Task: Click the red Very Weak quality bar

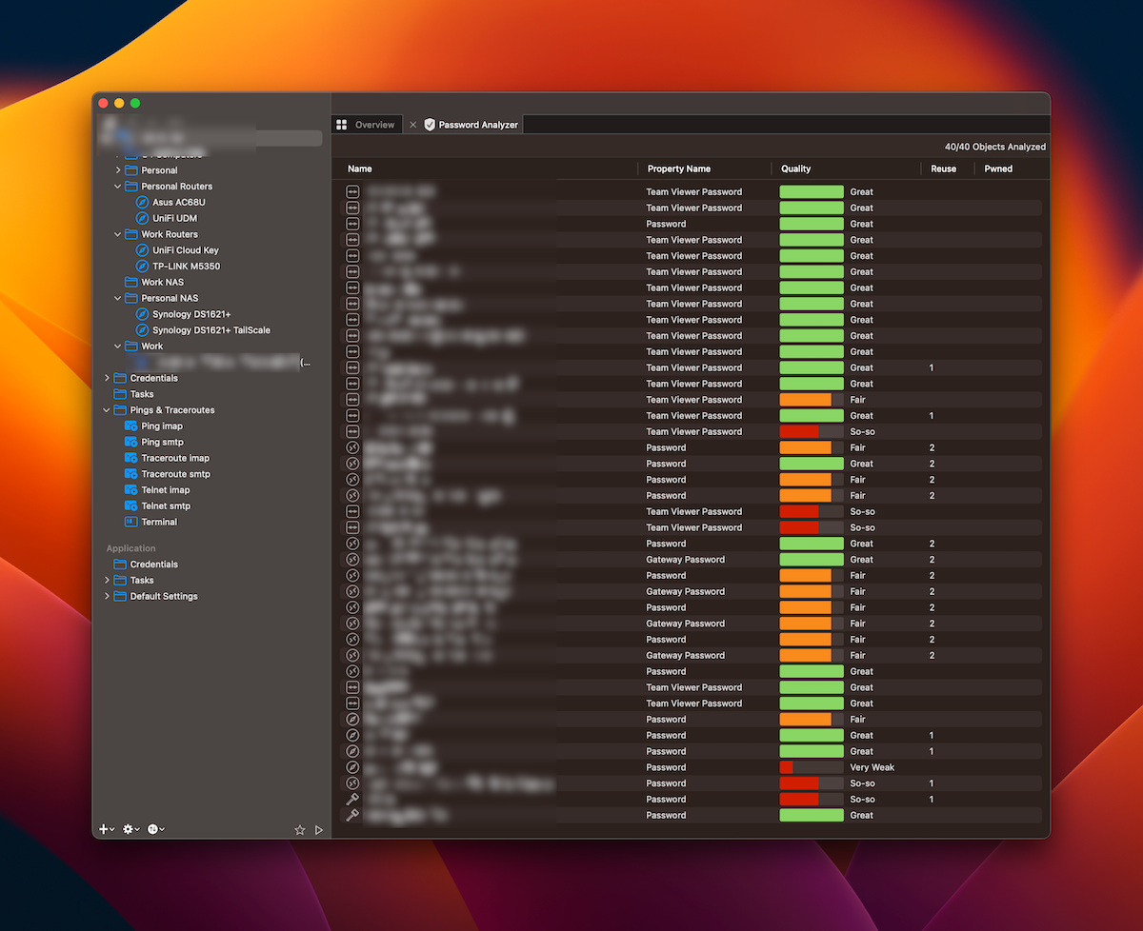Action: coord(787,767)
